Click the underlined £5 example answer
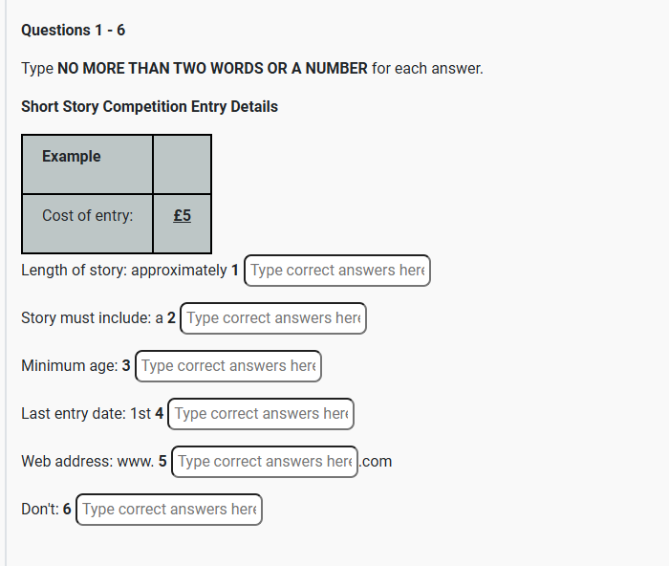The image size is (669, 566). pos(183,215)
